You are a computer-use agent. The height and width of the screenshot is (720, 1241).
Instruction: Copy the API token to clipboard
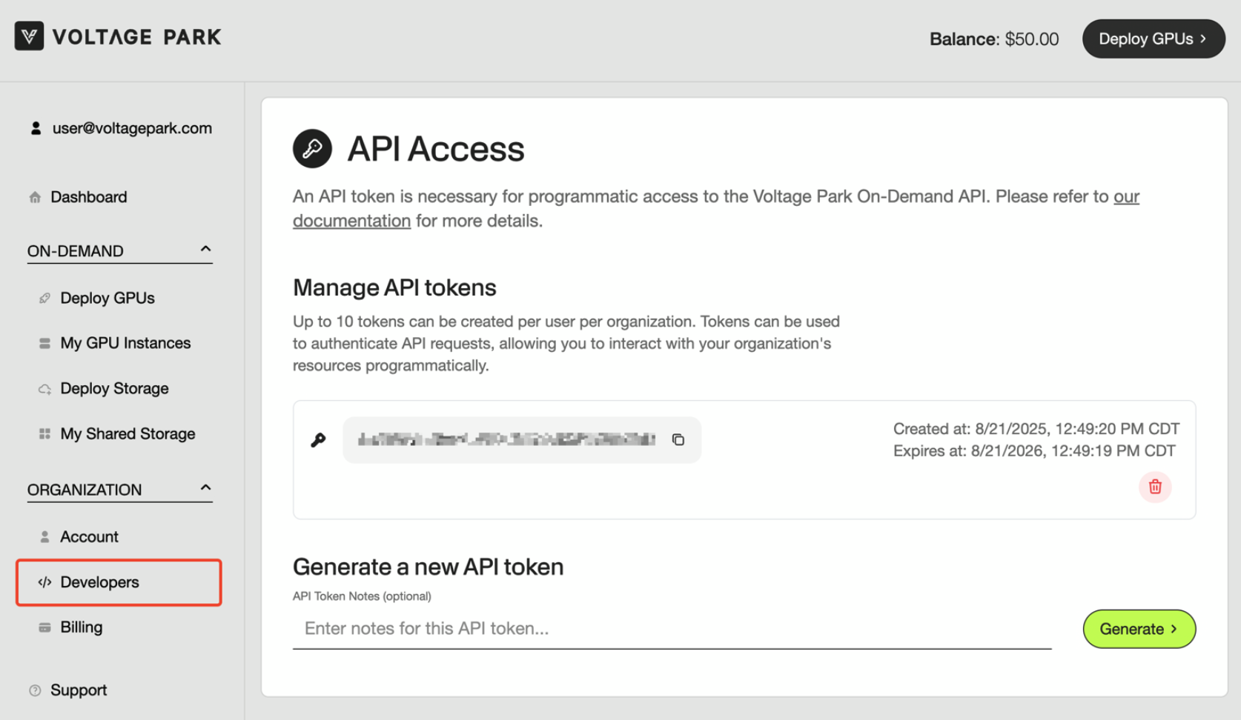click(x=678, y=440)
